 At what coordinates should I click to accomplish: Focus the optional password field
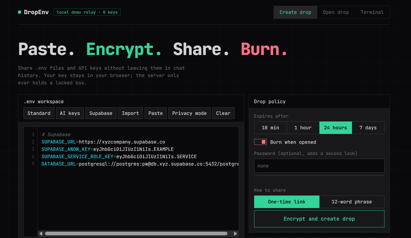click(319, 166)
